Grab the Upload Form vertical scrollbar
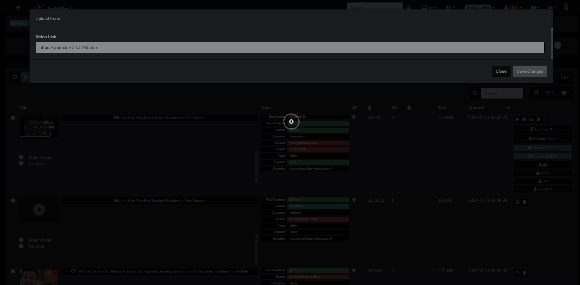This screenshot has width=580, height=285. click(x=552, y=43)
